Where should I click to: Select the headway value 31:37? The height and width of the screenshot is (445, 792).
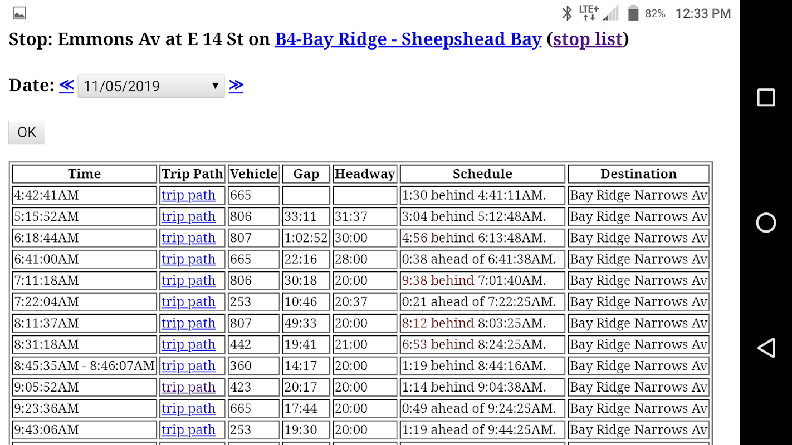click(365, 216)
